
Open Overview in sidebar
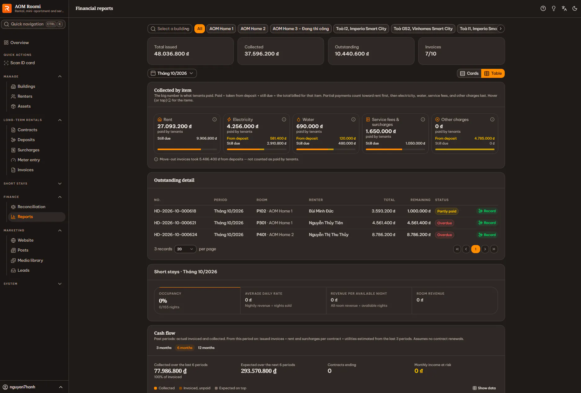tap(19, 42)
